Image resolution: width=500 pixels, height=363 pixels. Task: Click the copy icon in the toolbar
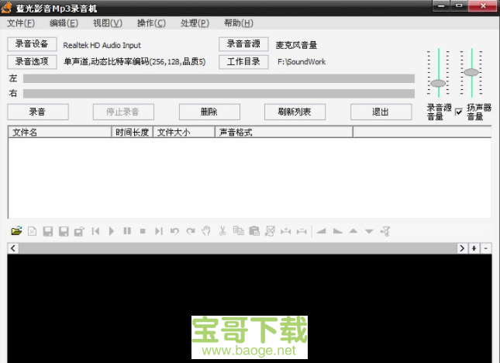[x=238, y=230]
